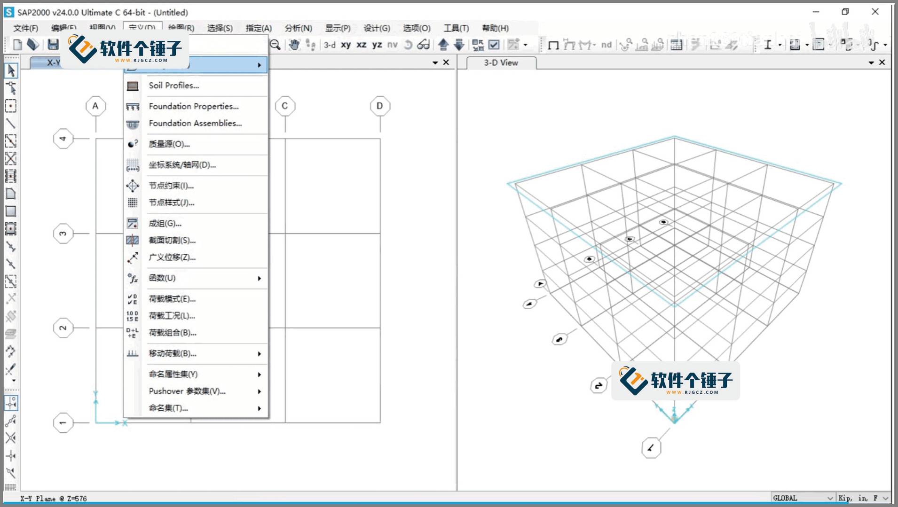Set view to yz plane
This screenshot has height=507, width=898.
(x=377, y=45)
